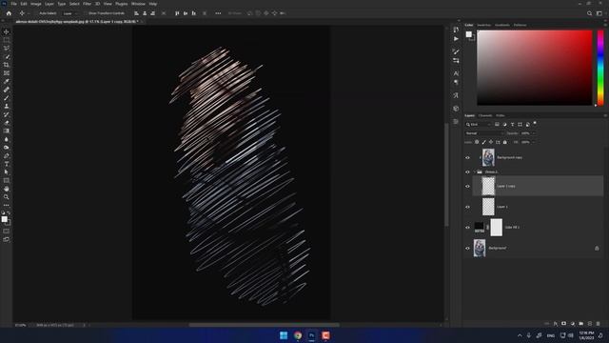Select the Clone Stamp tool
The height and width of the screenshot is (343, 609).
(7, 106)
